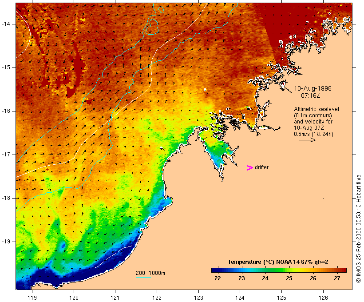The height and width of the screenshot is (302, 364).
Task: Click latitude axis label '-16'
Action: pyautogui.click(x=6, y=111)
